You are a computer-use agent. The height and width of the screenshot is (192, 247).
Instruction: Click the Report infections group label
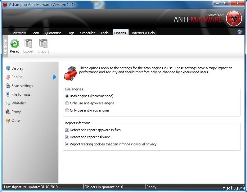(x=78, y=123)
